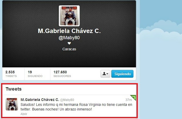This screenshot has width=182, height=119.
Task: Click the @Maby80 handle in tweet
Action: (x=67, y=100)
